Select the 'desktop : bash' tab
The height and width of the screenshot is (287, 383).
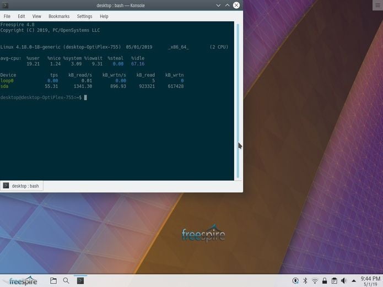coord(21,186)
